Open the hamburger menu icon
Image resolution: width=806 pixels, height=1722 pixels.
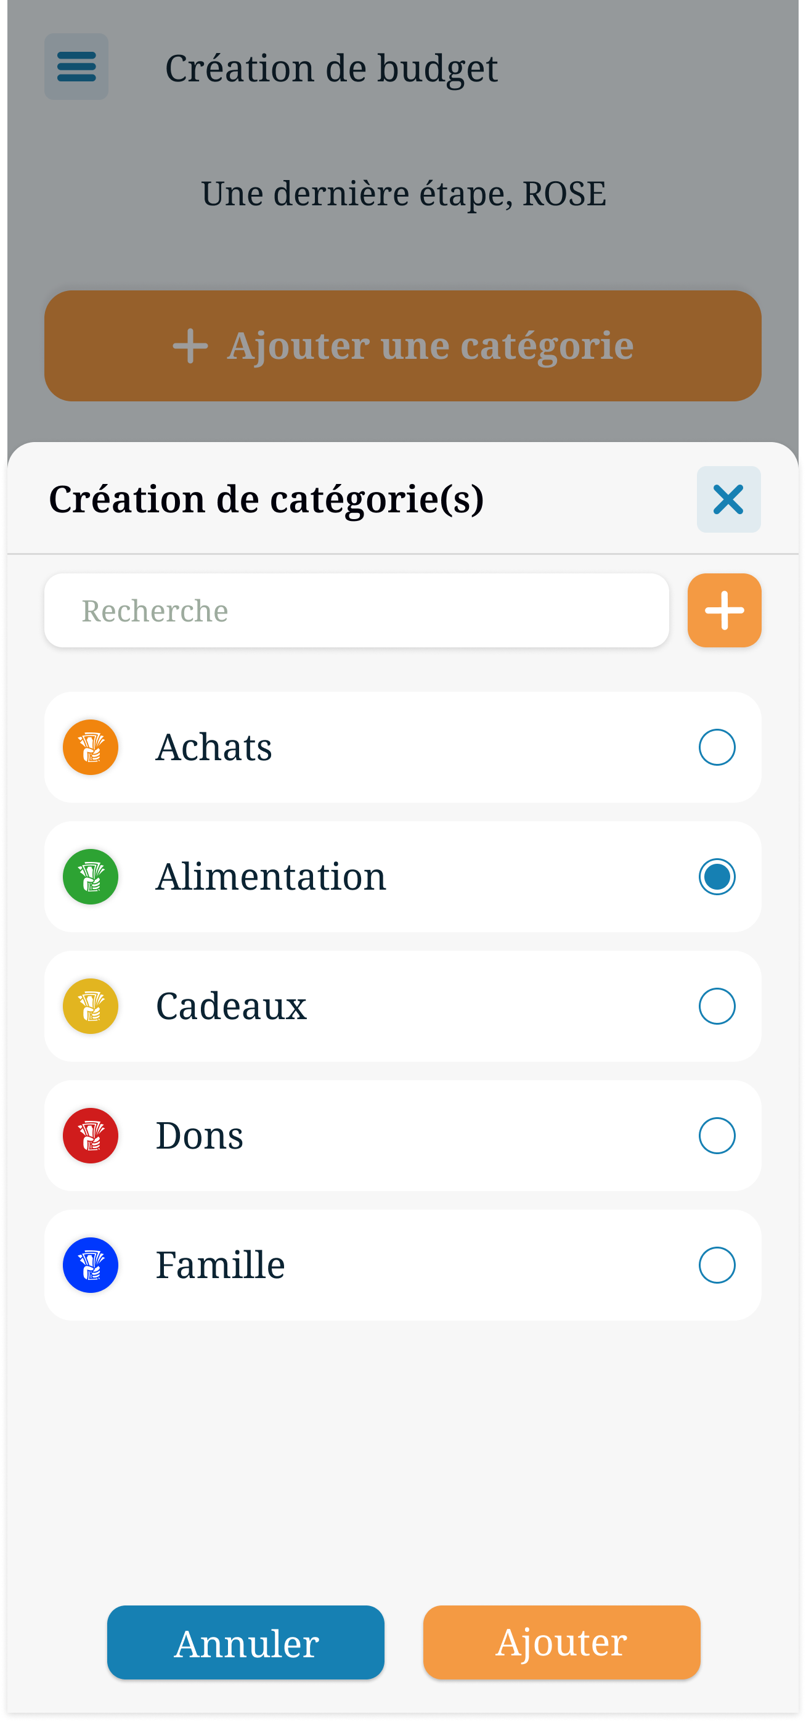click(x=76, y=67)
